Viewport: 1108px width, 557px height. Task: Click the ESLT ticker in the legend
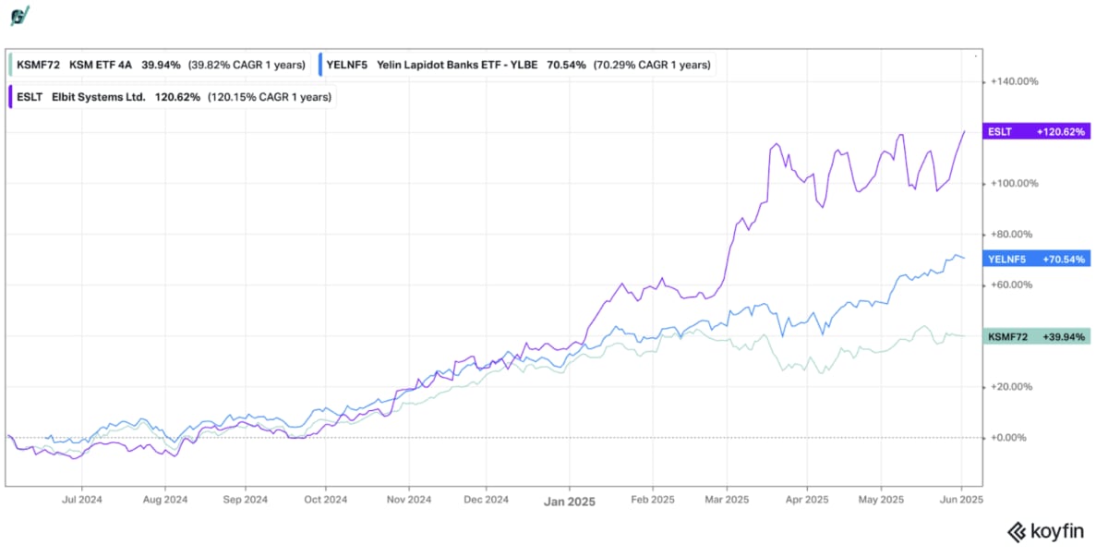(30, 97)
